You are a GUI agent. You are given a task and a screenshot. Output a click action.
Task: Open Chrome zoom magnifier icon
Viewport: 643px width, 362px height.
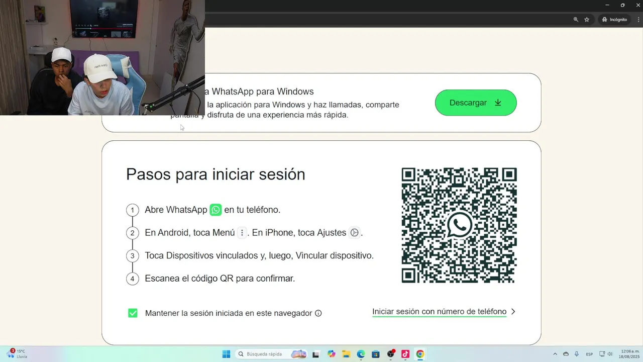(576, 20)
